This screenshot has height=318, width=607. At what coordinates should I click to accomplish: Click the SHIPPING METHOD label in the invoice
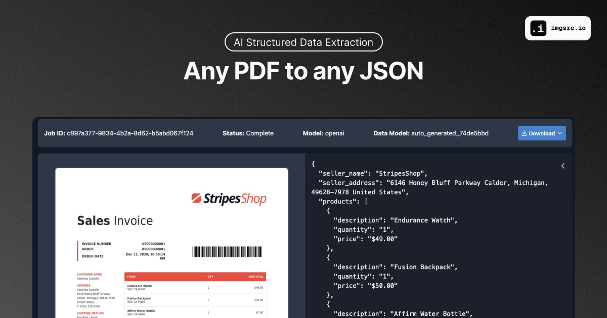[x=90, y=313]
